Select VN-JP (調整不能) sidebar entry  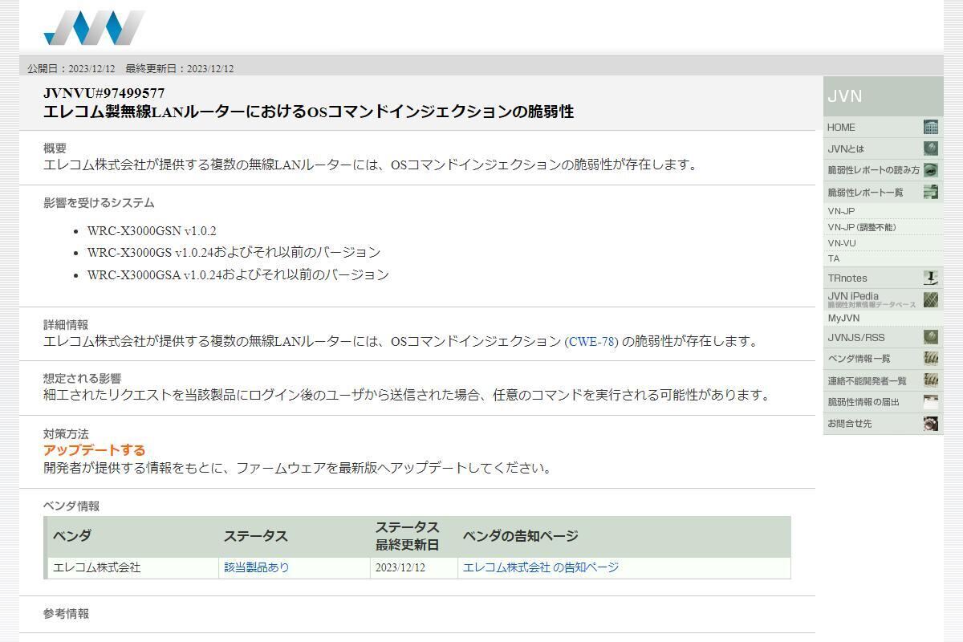click(x=883, y=227)
